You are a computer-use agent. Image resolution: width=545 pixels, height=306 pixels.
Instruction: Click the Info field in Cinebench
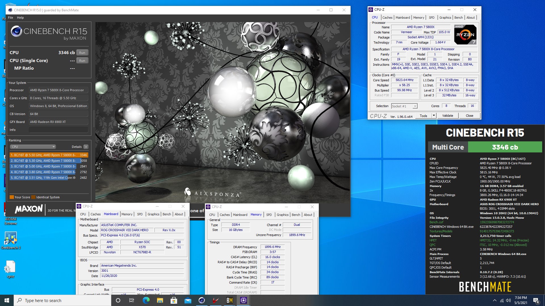point(58,130)
